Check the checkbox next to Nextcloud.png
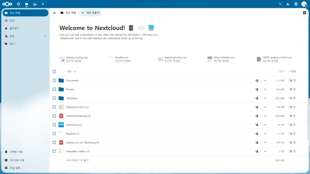Viewport: 310px width, 174px height. 54,124
